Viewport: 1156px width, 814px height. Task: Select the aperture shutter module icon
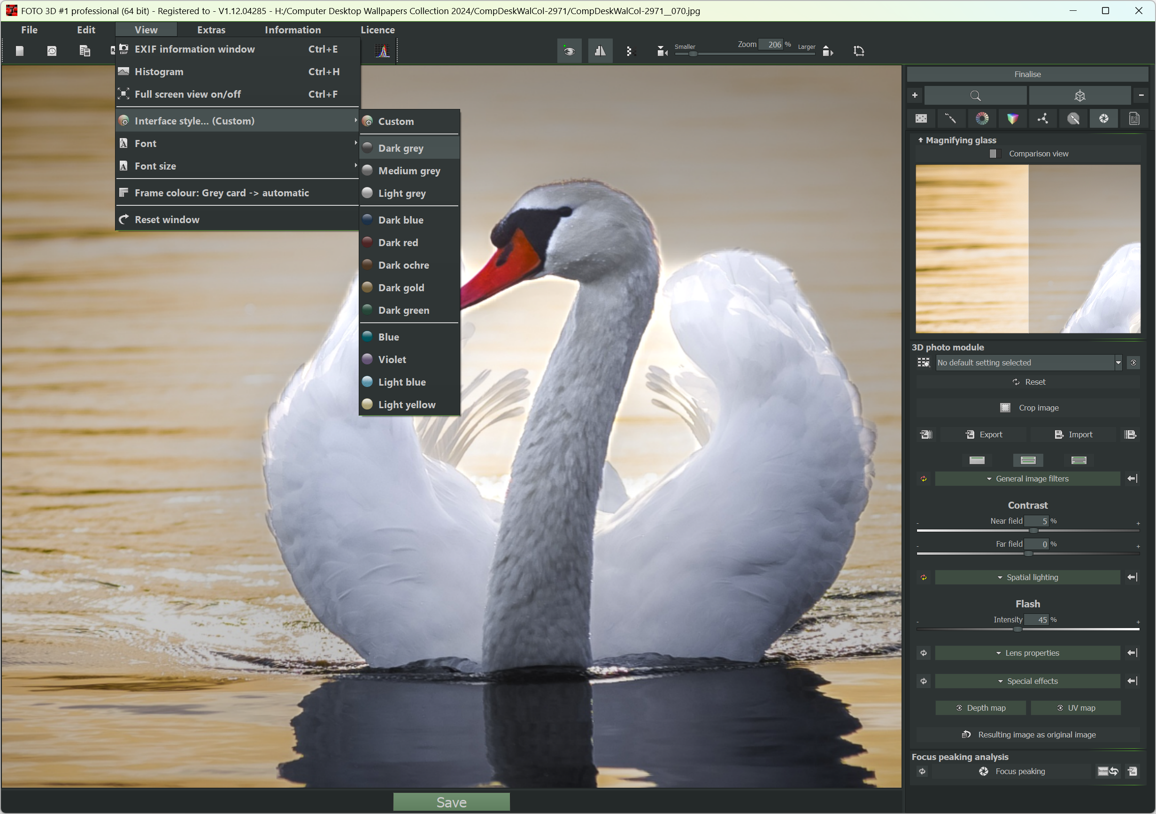(x=1103, y=119)
